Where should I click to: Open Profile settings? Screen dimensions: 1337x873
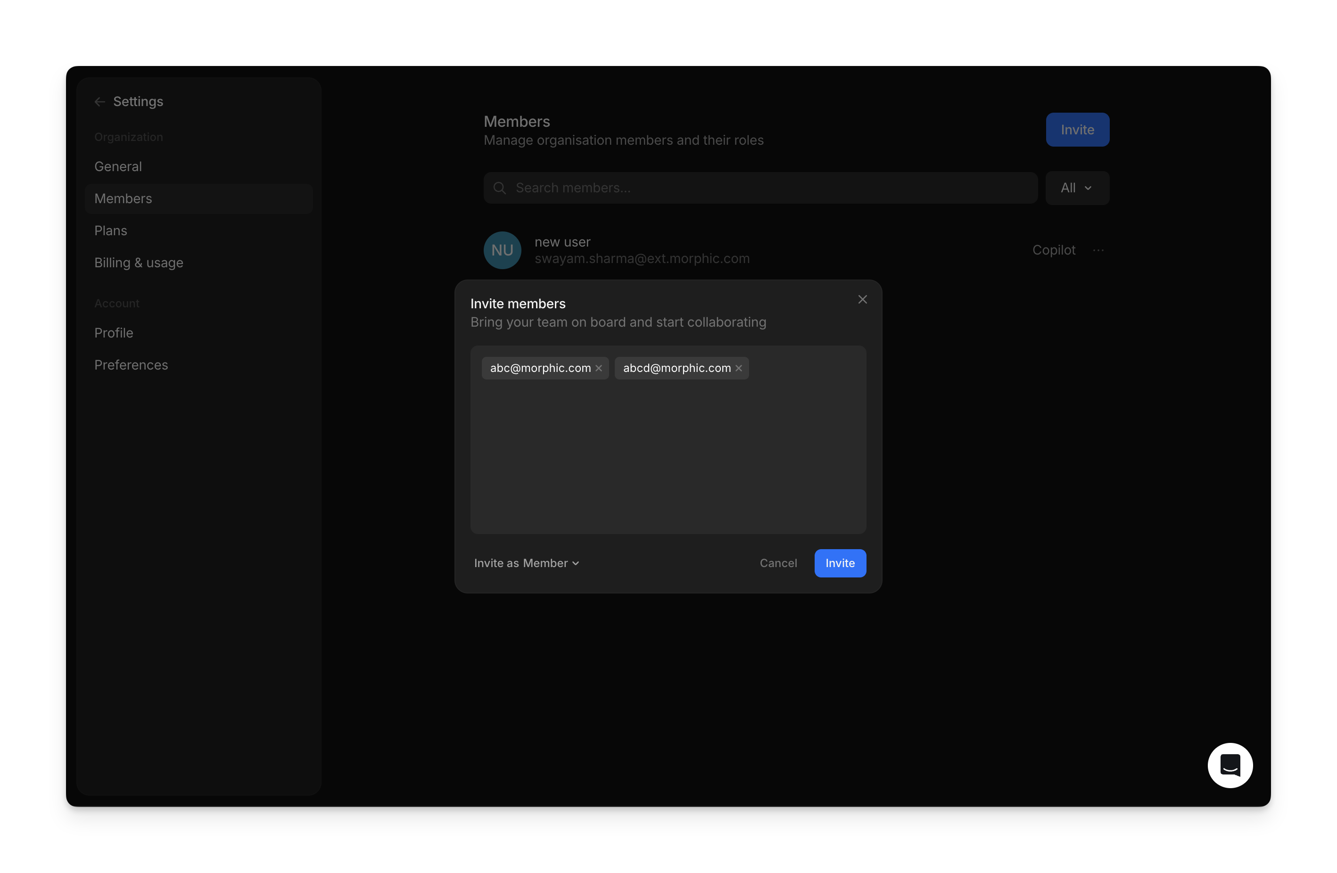(x=114, y=333)
